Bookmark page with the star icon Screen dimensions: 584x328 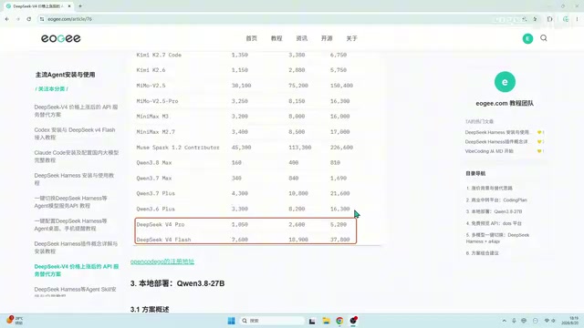pos(536,19)
